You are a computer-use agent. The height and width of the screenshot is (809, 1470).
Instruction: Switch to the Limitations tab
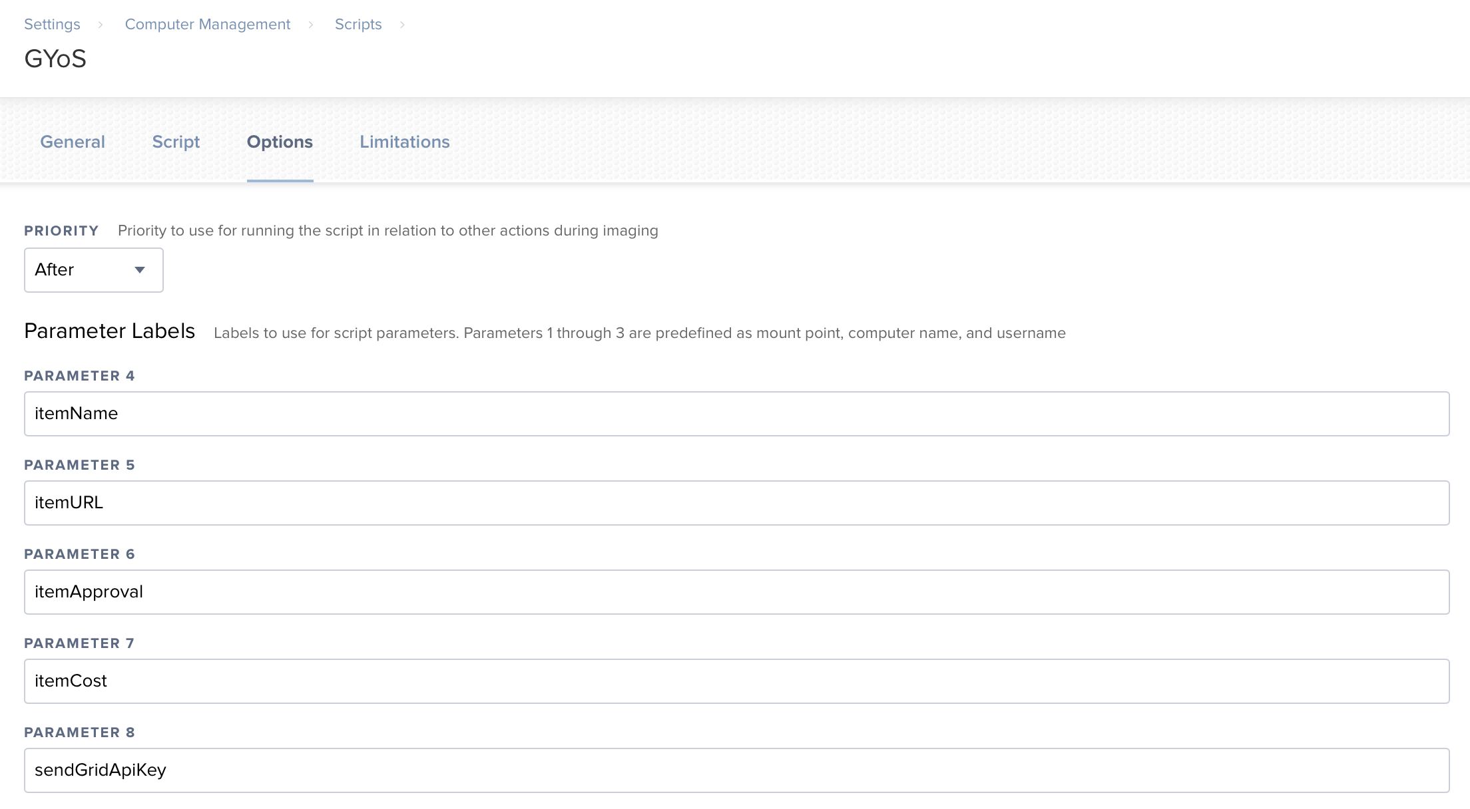[x=405, y=142]
